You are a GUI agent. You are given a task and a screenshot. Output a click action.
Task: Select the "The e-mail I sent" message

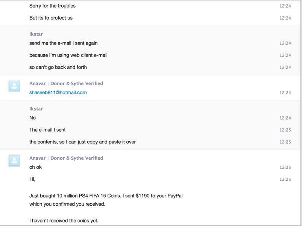[x=47, y=130]
